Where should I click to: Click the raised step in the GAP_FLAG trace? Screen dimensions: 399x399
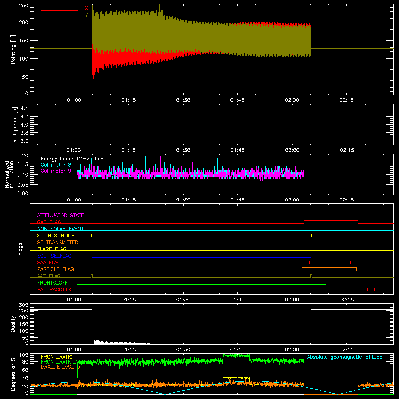point(331,221)
